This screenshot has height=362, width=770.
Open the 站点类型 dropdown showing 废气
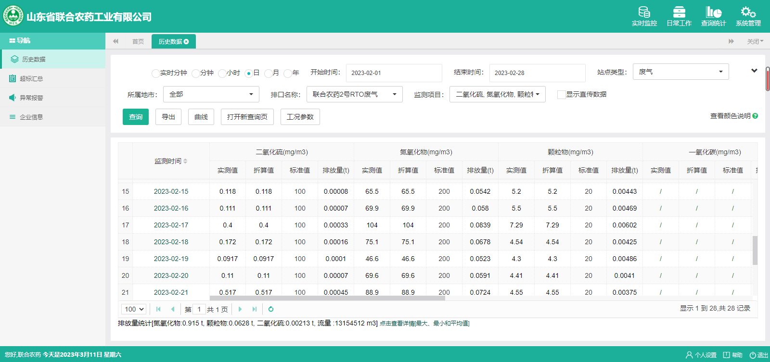coord(680,72)
